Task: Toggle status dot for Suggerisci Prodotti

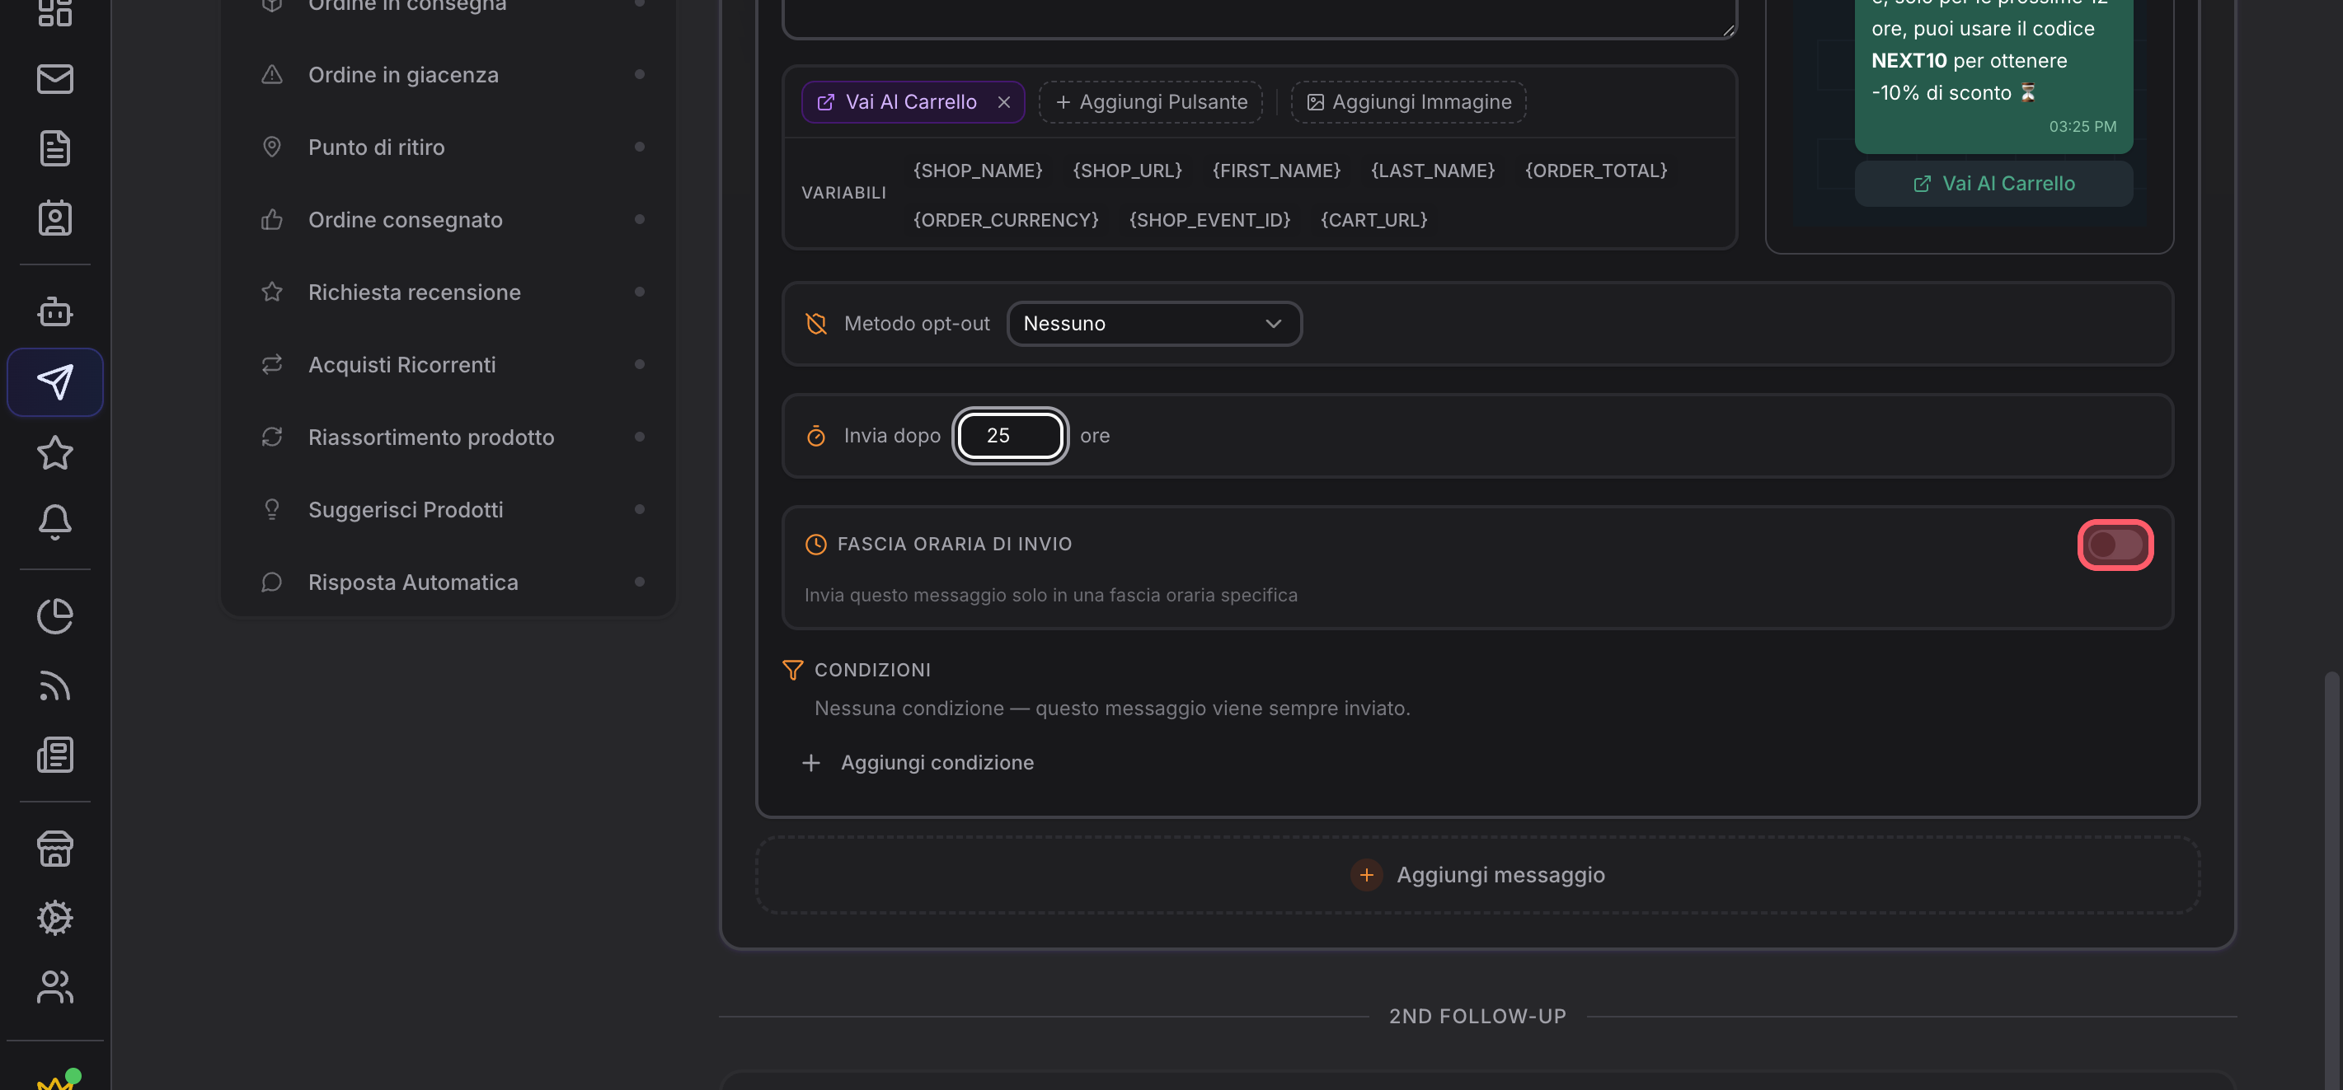Action: pos(640,509)
